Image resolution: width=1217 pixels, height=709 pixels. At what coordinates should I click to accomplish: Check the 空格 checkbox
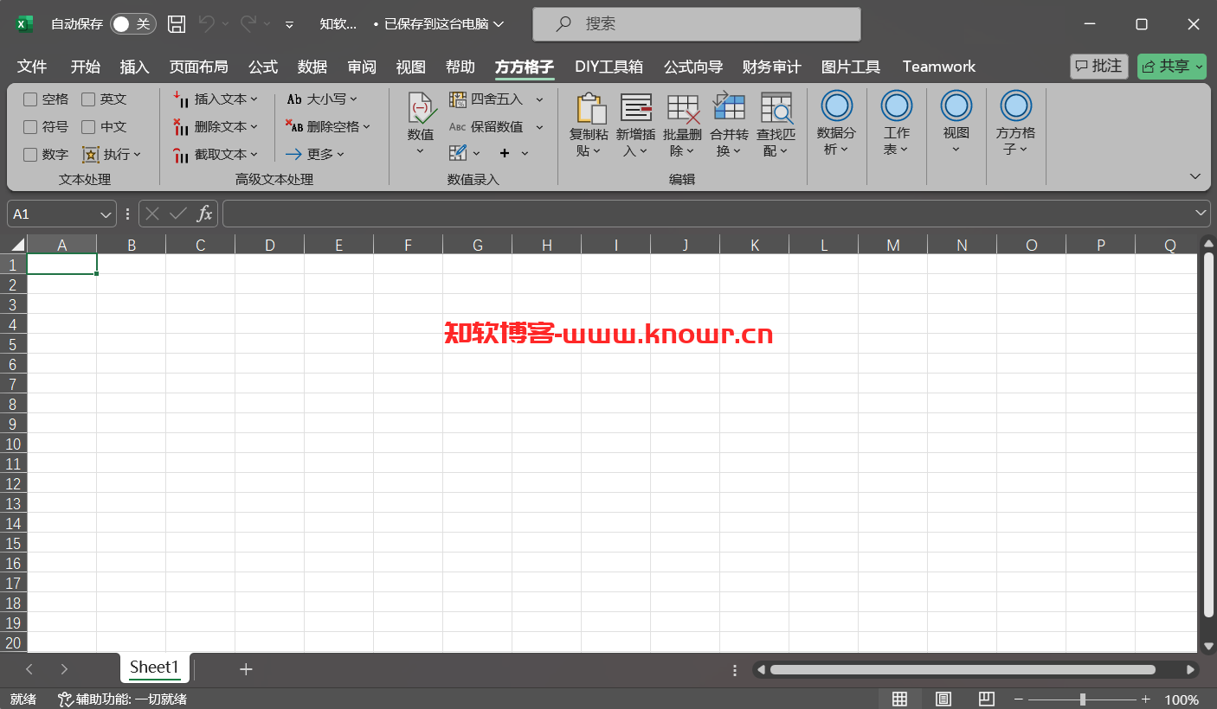coord(30,99)
